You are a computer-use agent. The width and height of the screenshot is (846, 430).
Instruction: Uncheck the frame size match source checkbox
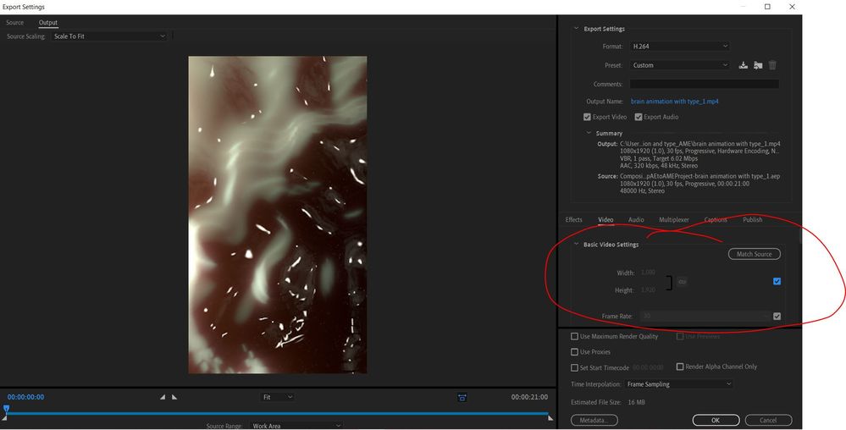click(777, 281)
